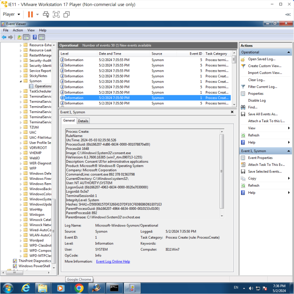Open Command Prompt from the taskbar
The height and width of the screenshot is (294, 294).
click(114, 288)
